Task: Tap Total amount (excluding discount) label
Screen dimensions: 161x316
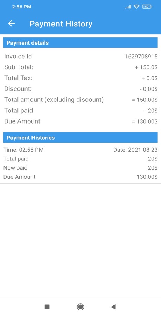Action: tap(54, 100)
